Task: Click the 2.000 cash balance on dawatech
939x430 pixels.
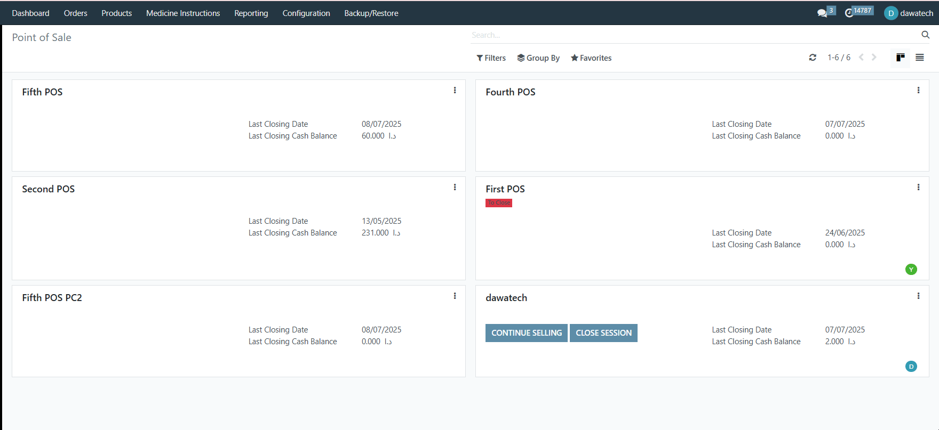Action: click(x=840, y=342)
